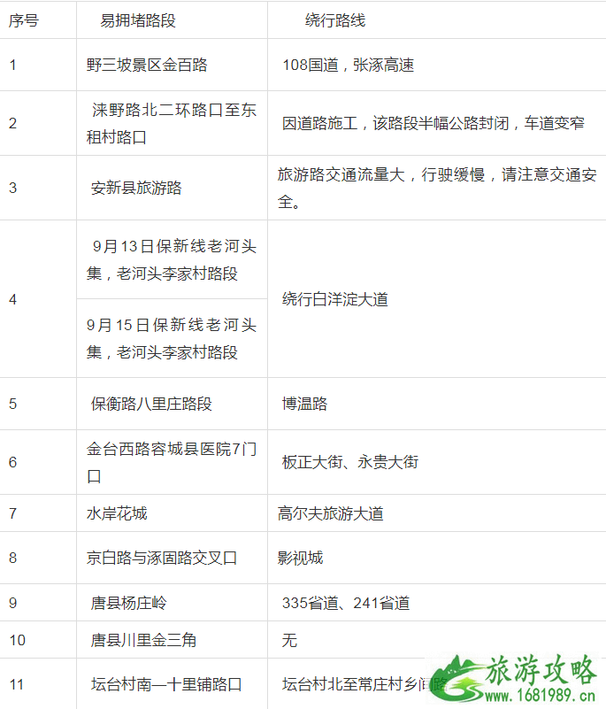Image resolution: width=606 pixels, height=709 pixels.
Task: Click the serial number '5' cell
Action: (38, 404)
